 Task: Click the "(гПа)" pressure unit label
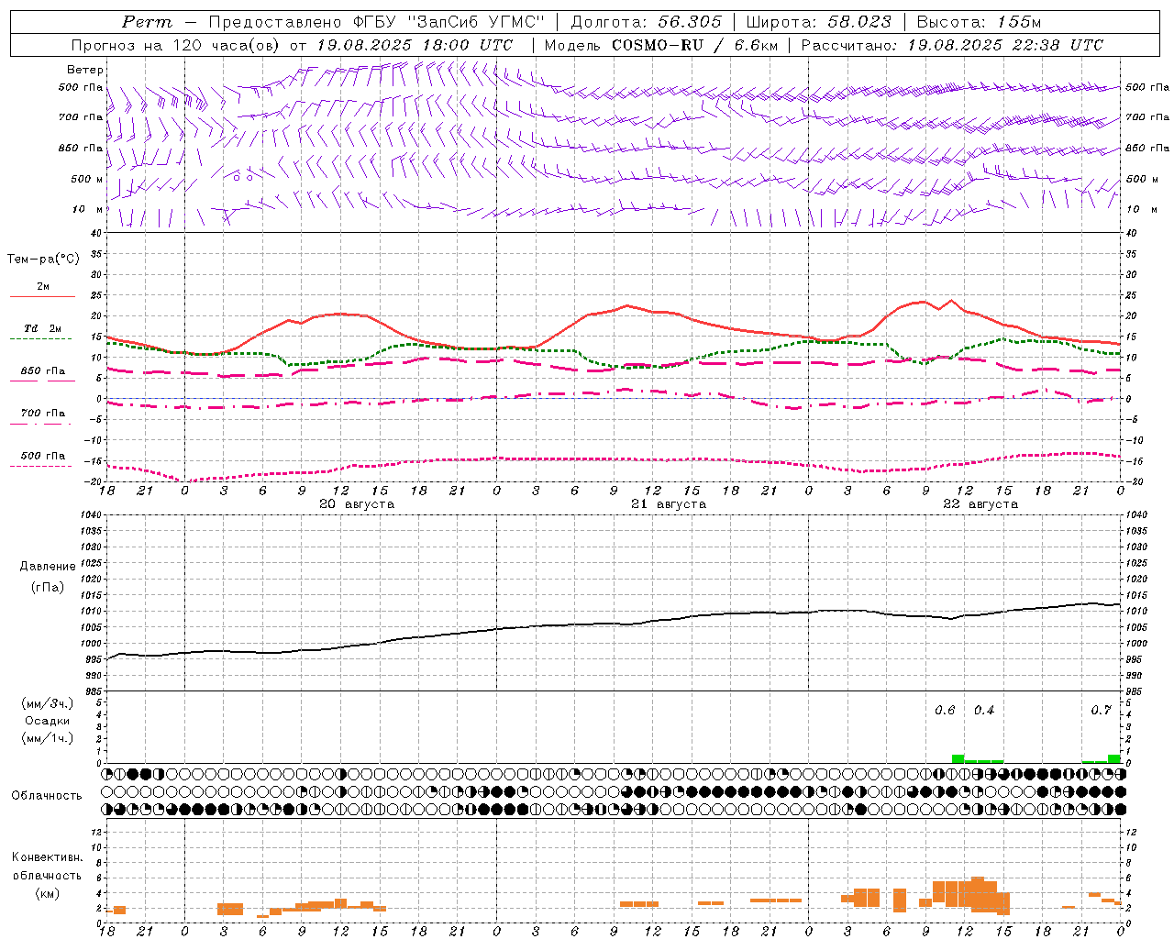tap(48, 587)
